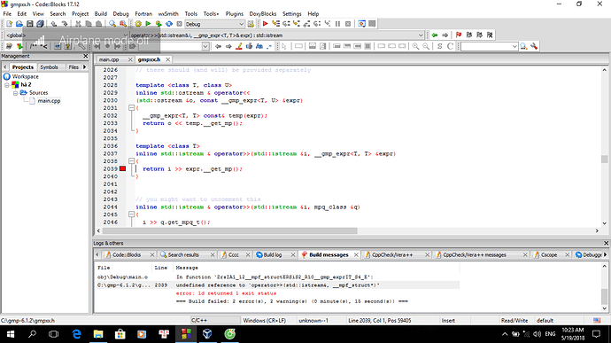Collapse the code fold at line 2031
This screenshot has height=343, width=611.
(132, 108)
